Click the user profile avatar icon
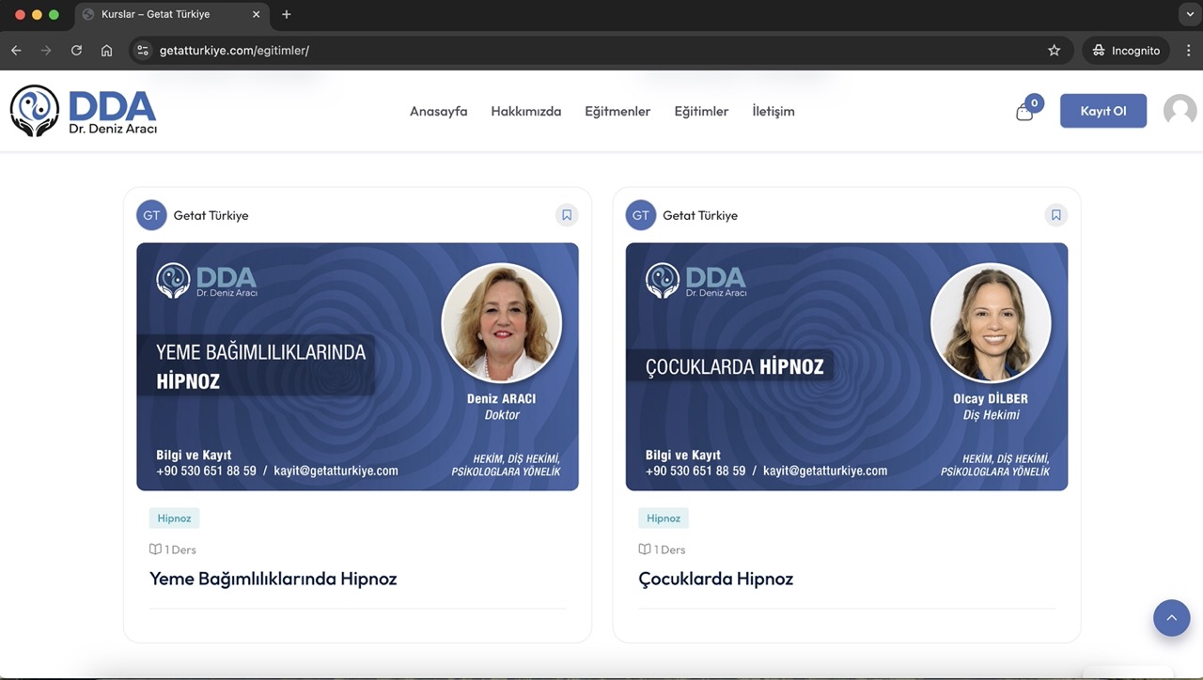 tap(1180, 111)
